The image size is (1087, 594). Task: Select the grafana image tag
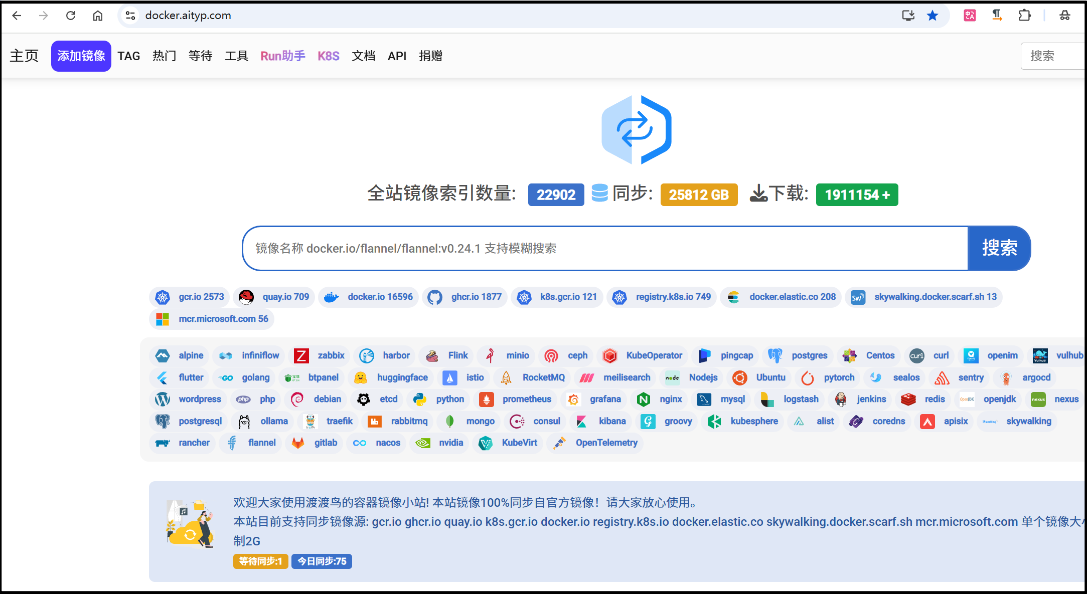coord(594,400)
